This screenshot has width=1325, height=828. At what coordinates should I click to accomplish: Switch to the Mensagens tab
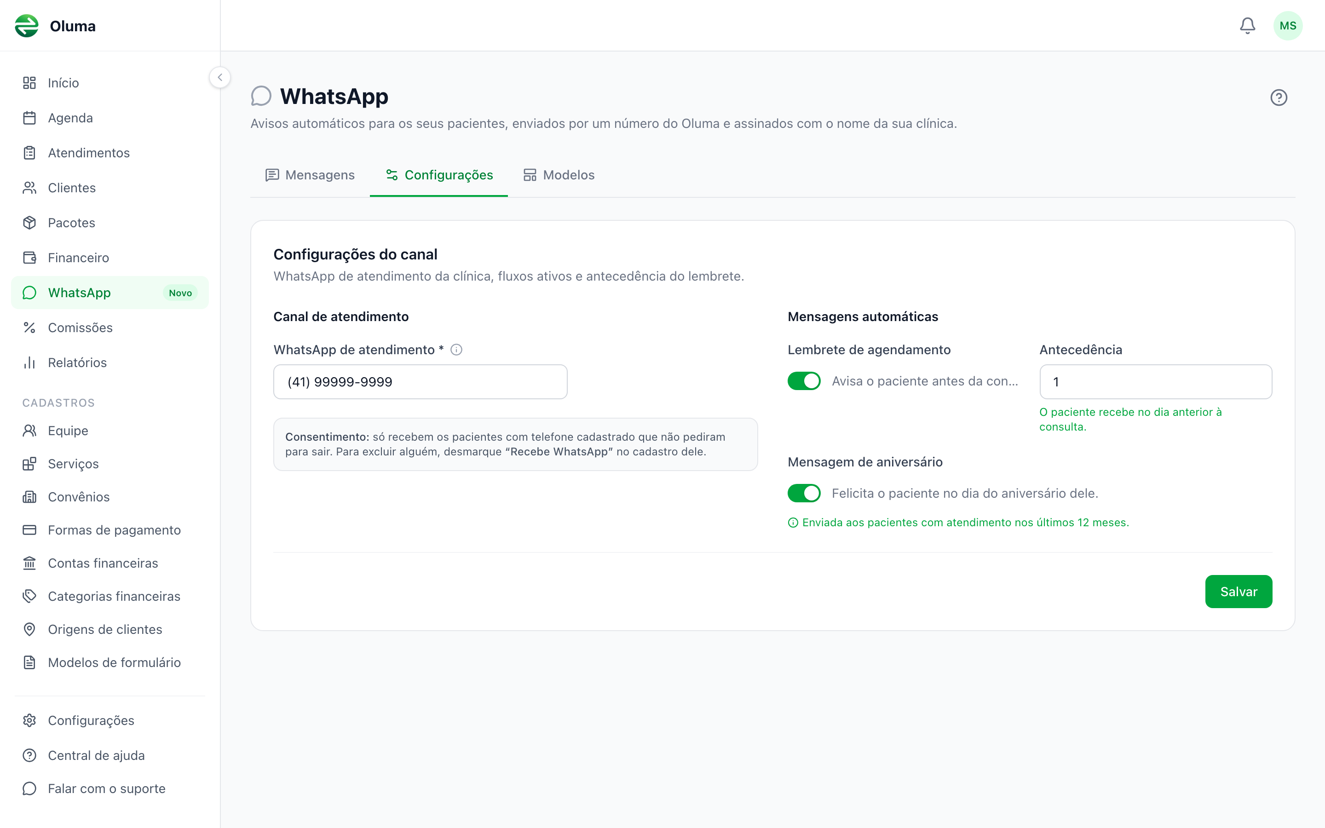(x=310, y=175)
